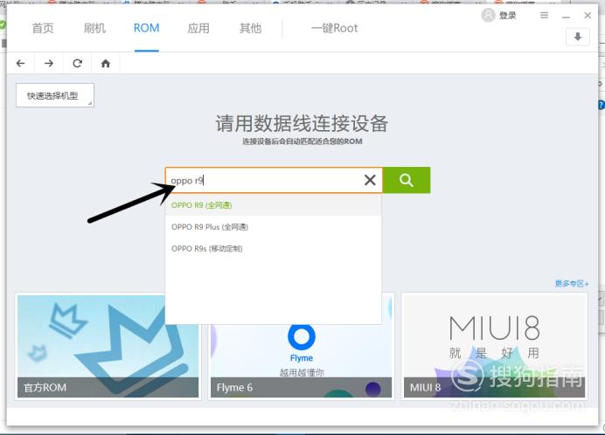Search using the green magnifier button
605x435 pixels.
(407, 180)
